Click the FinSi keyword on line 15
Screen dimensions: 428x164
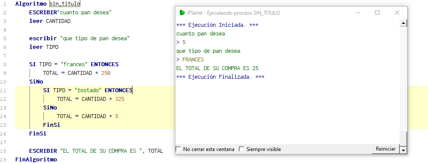(x=52, y=125)
